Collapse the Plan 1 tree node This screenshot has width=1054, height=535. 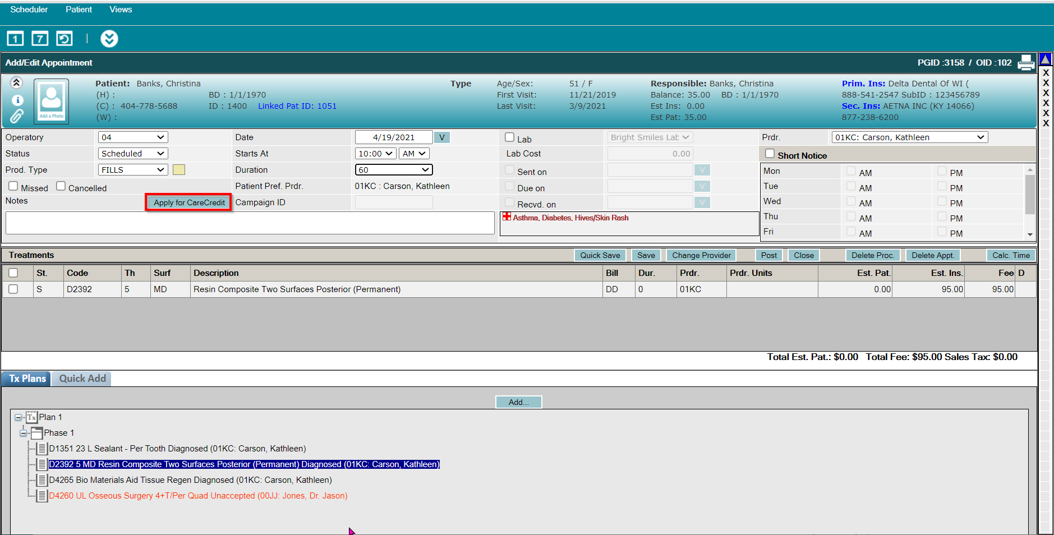point(18,418)
